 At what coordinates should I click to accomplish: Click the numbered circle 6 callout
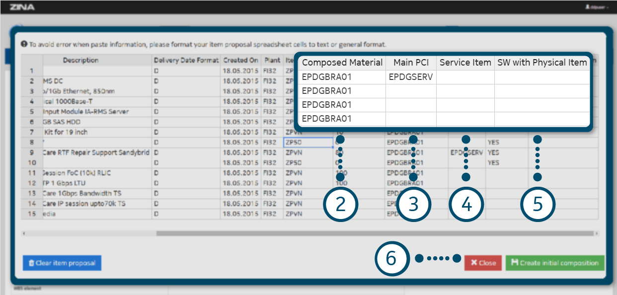click(x=391, y=258)
